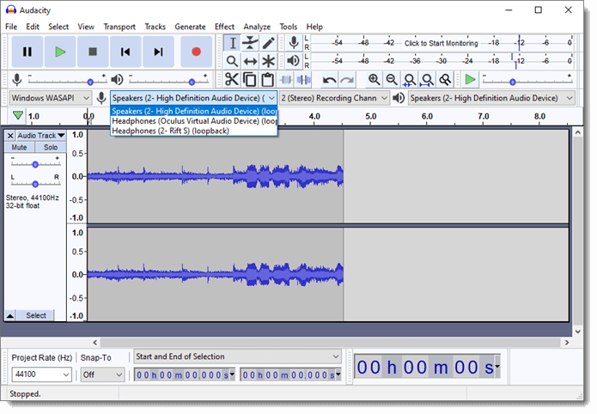Click the Zoom Toggle icon

[445, 80]
